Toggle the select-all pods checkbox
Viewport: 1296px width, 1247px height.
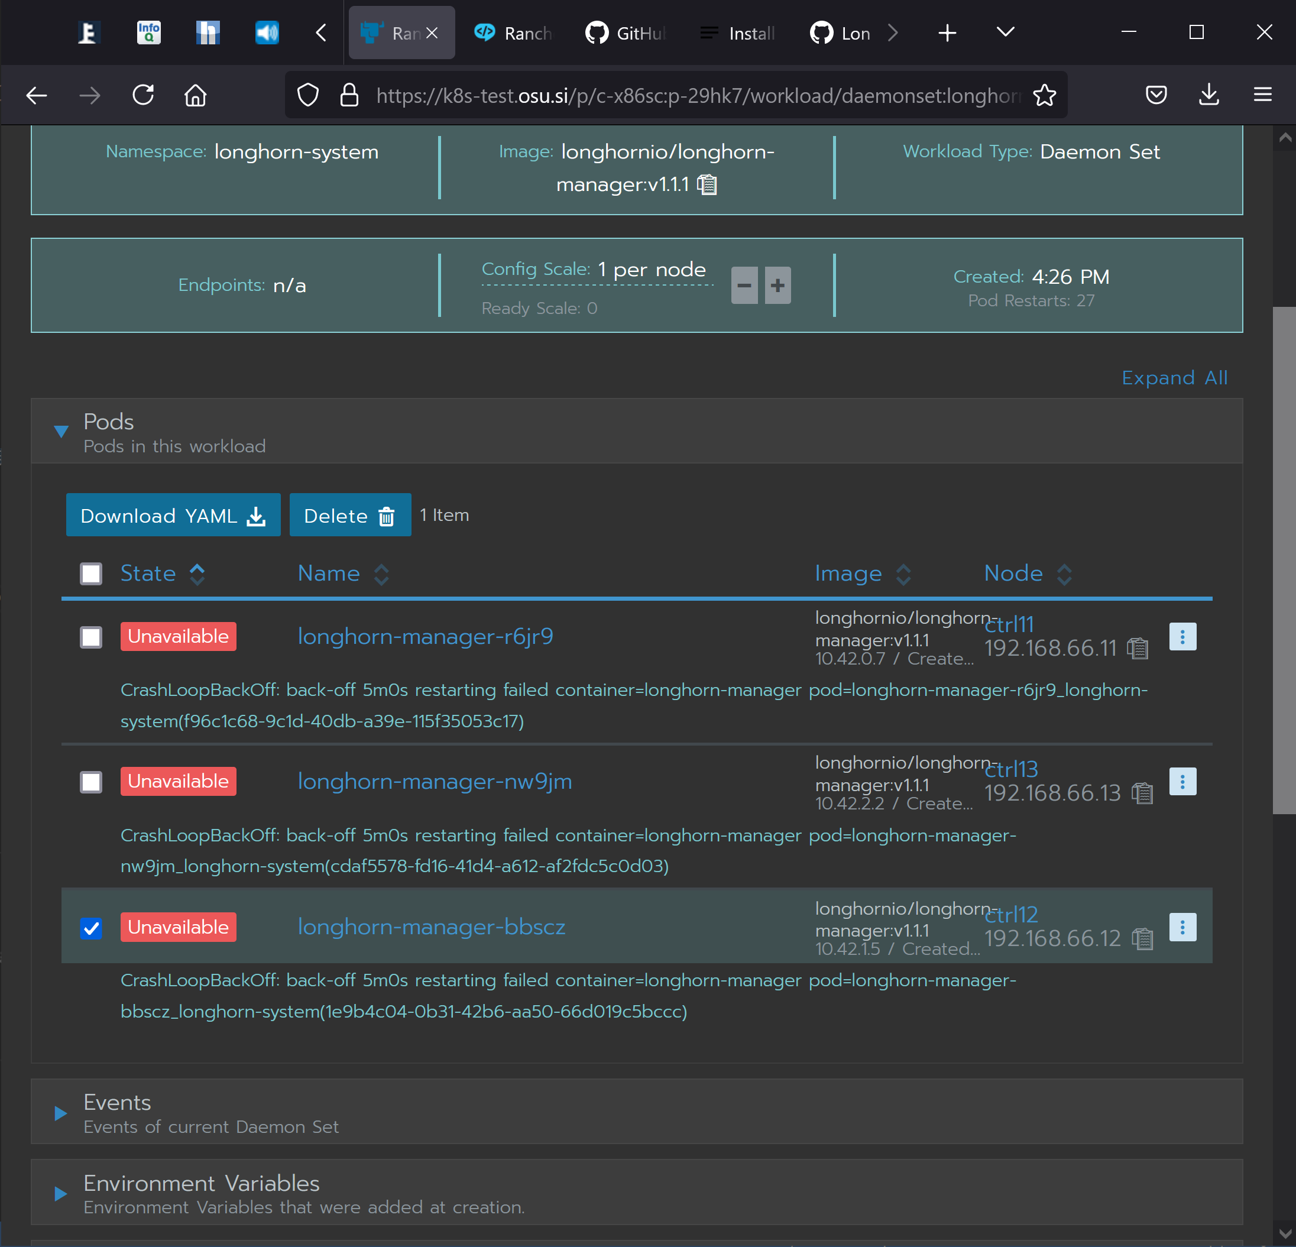[91, 574]
